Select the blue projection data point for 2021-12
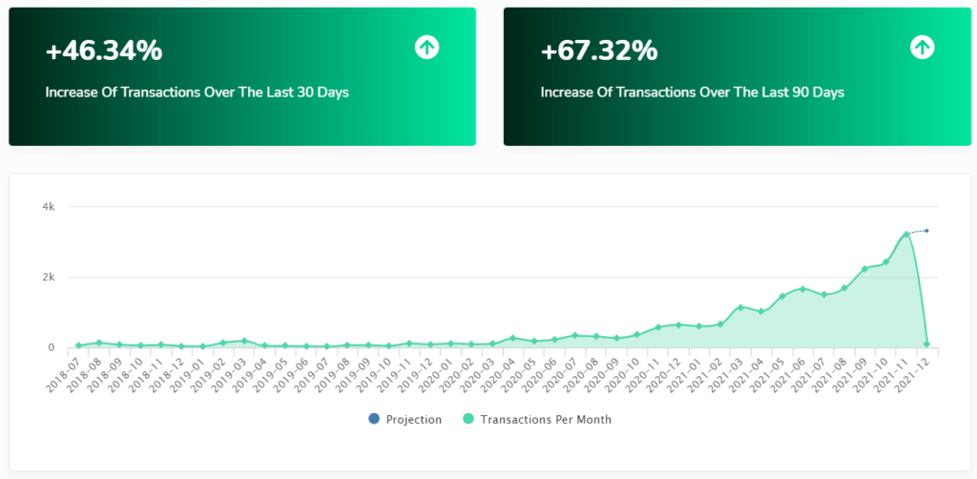 tap(926, 231)
